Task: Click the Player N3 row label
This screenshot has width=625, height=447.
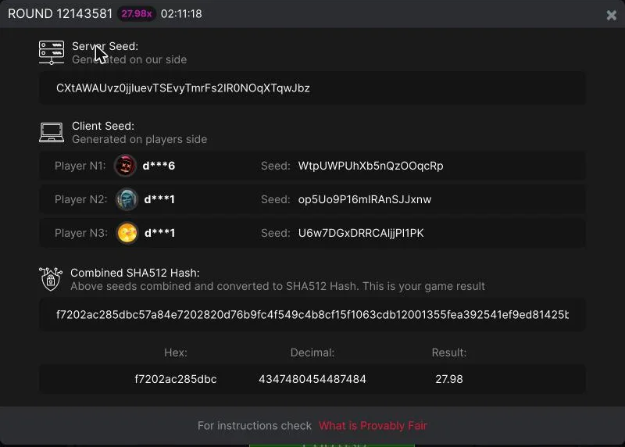Action: click(81, 232)
